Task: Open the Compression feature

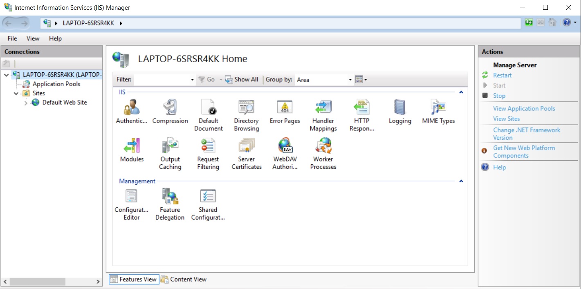Action: [170, 111]
